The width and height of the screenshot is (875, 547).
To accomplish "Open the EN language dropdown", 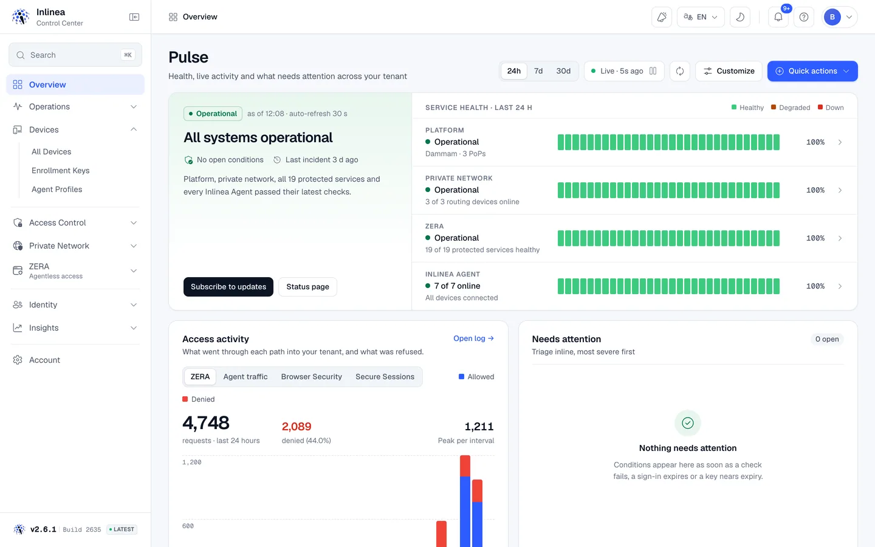I will pos(701,17).
